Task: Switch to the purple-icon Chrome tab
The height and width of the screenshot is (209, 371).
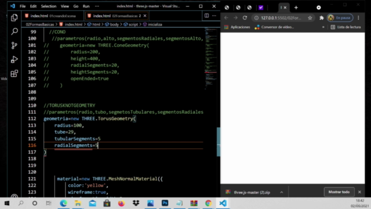Action: pos(261,8)
